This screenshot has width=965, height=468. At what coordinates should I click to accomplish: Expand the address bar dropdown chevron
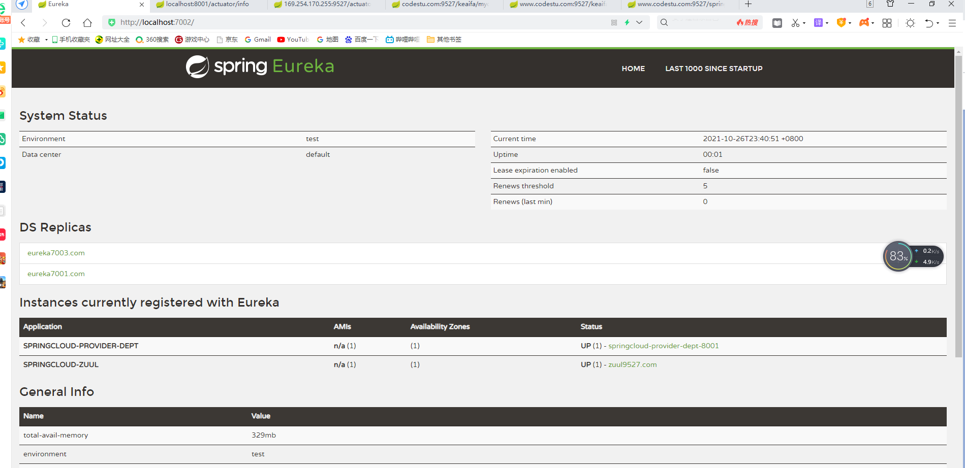[639, 22]
